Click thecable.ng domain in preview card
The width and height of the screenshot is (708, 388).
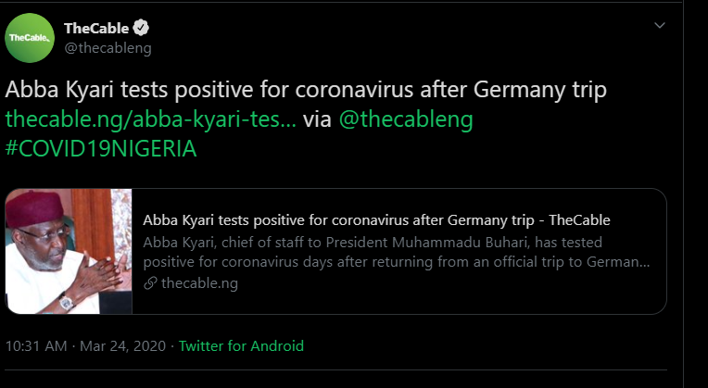[x=198, y=283]
